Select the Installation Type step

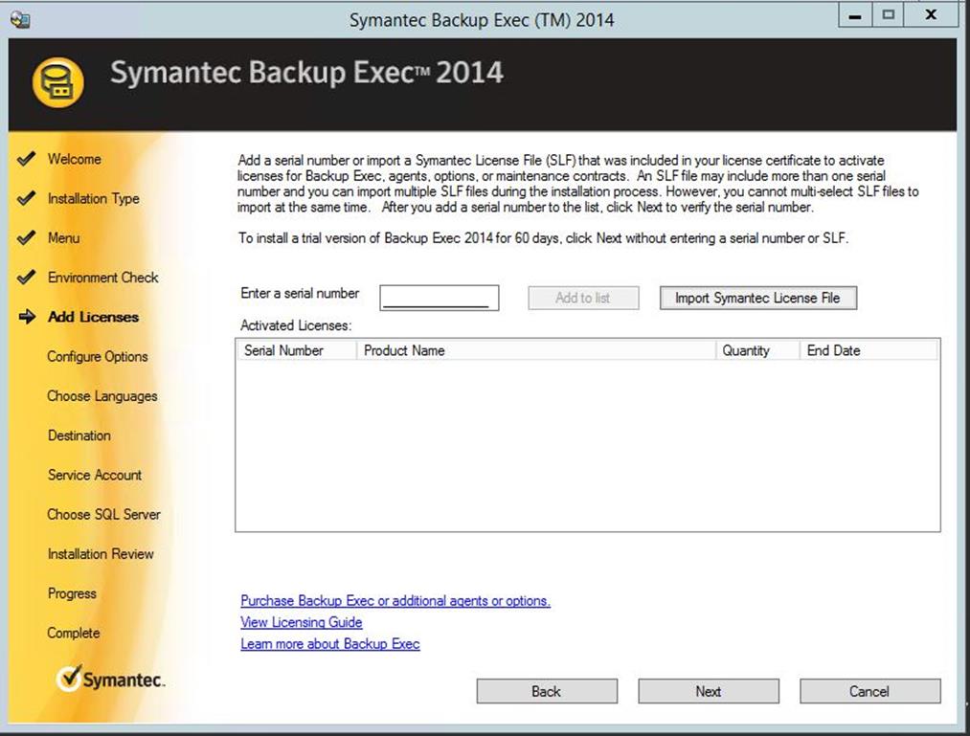point(94,198)
